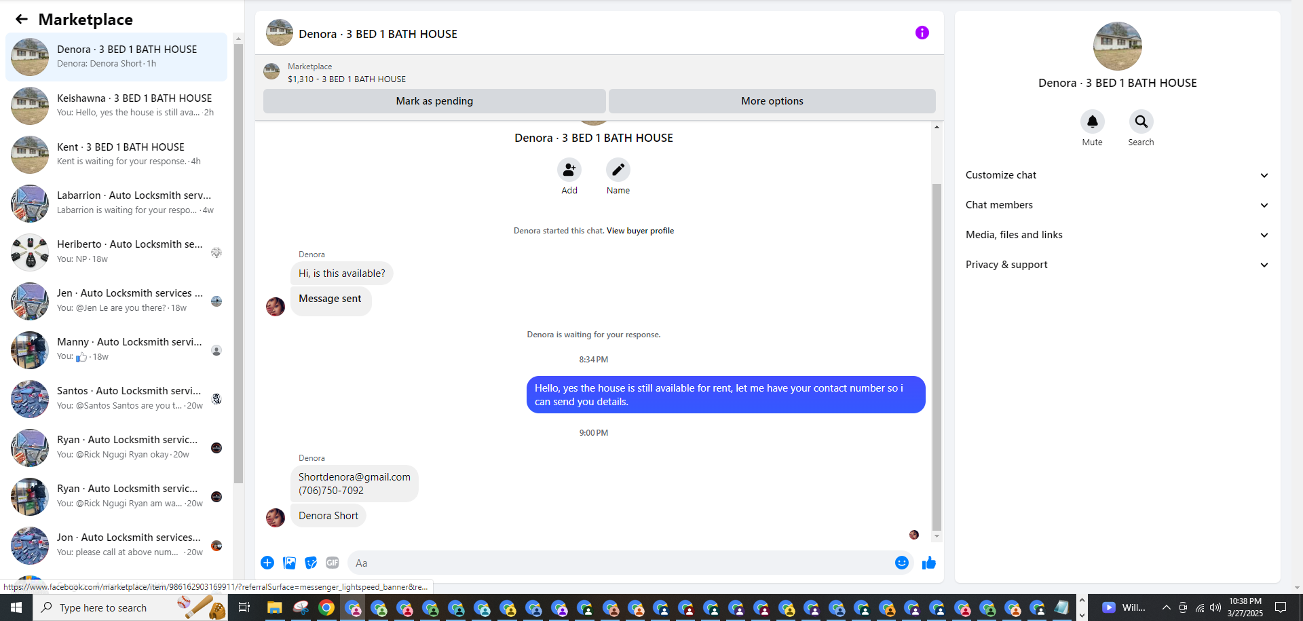1303x621 pixels.
Task: Open more actions with the plus icon
Action: [267, 563]
